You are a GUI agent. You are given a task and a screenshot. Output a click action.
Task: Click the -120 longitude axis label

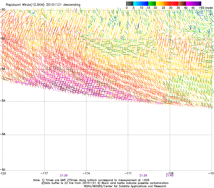pyautogui.click(x=3, y=173)
